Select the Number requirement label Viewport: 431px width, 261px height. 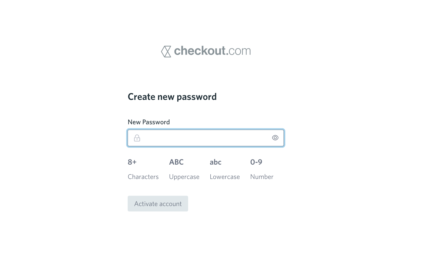click(262, 177)
